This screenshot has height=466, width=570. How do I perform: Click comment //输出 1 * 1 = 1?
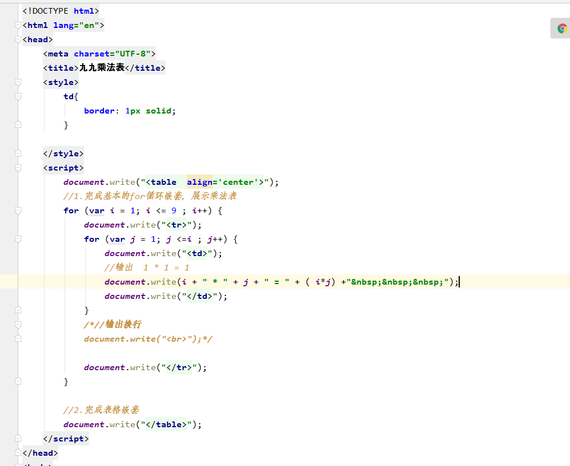coord(147,268)
